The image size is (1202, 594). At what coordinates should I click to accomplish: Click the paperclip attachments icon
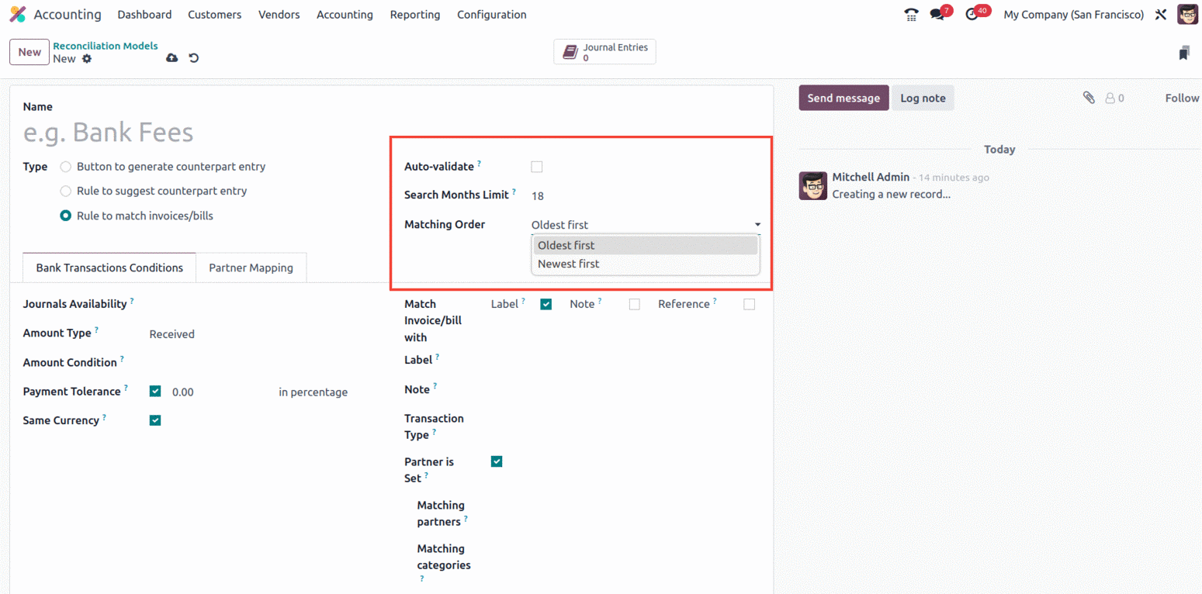coord(1089,98)
